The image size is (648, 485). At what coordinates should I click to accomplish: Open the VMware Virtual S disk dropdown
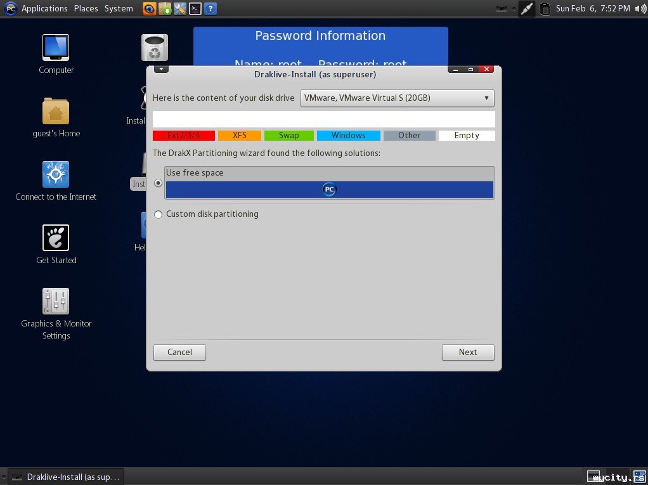click(x=397, y=98)
